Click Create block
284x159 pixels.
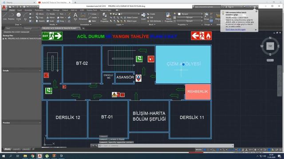151,14
